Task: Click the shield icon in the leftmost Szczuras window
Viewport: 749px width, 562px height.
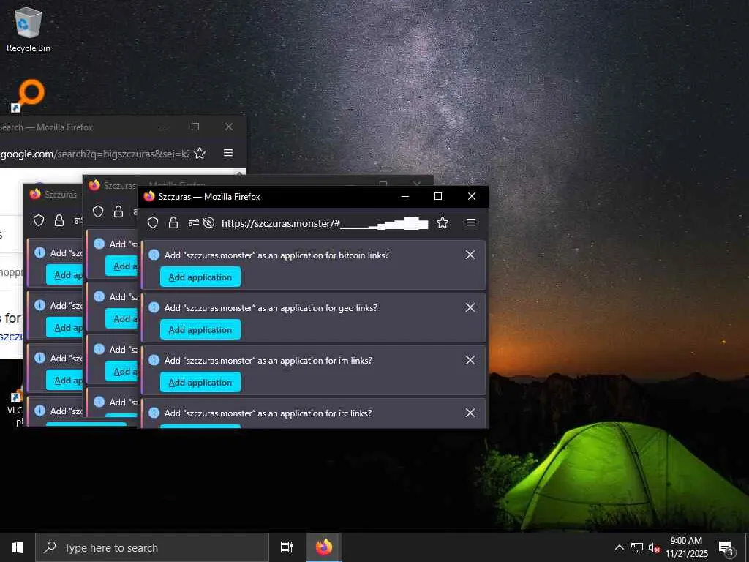Action: [39, 220]
